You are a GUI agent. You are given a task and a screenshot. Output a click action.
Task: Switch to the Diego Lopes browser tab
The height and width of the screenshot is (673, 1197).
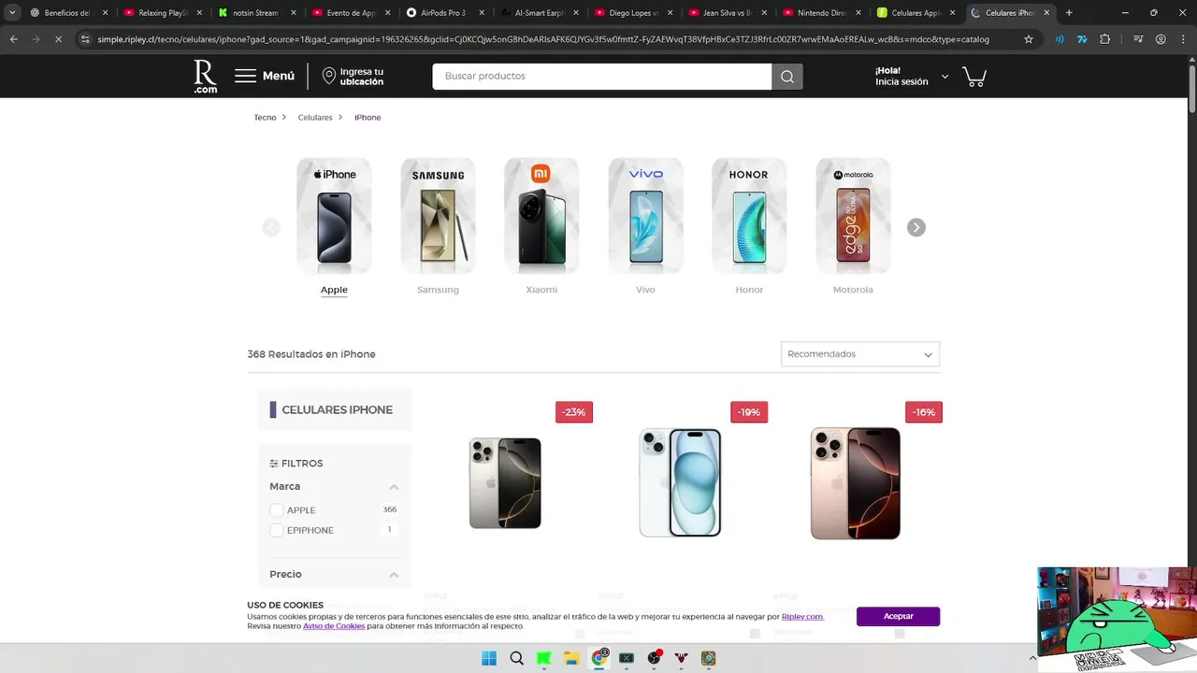[x=631, y=13]
